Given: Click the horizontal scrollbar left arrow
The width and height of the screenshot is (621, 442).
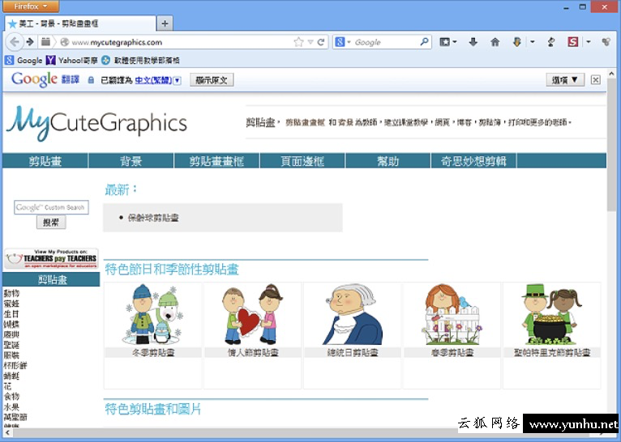Looking at the screenshot, I should (7, 433).
